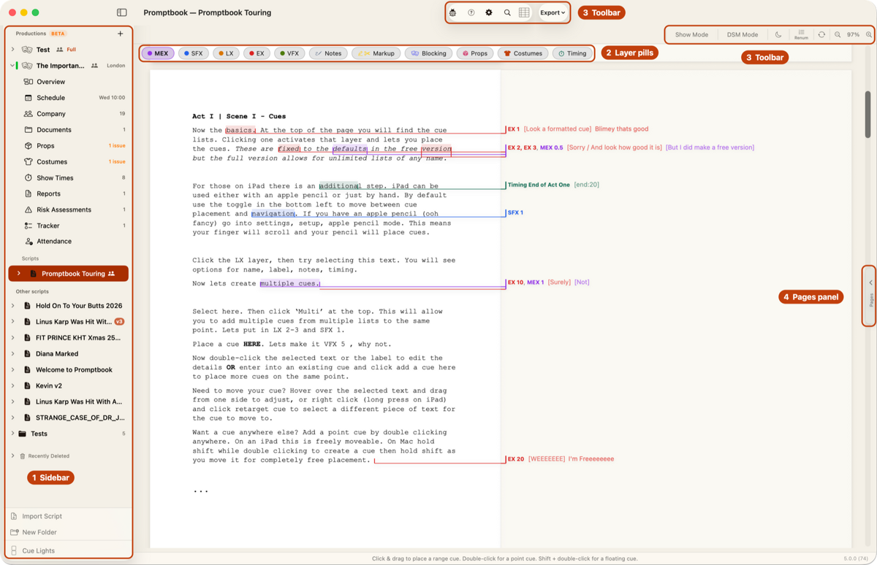Enable DSM Mode
877x565 pixels.
pos(742,34)
